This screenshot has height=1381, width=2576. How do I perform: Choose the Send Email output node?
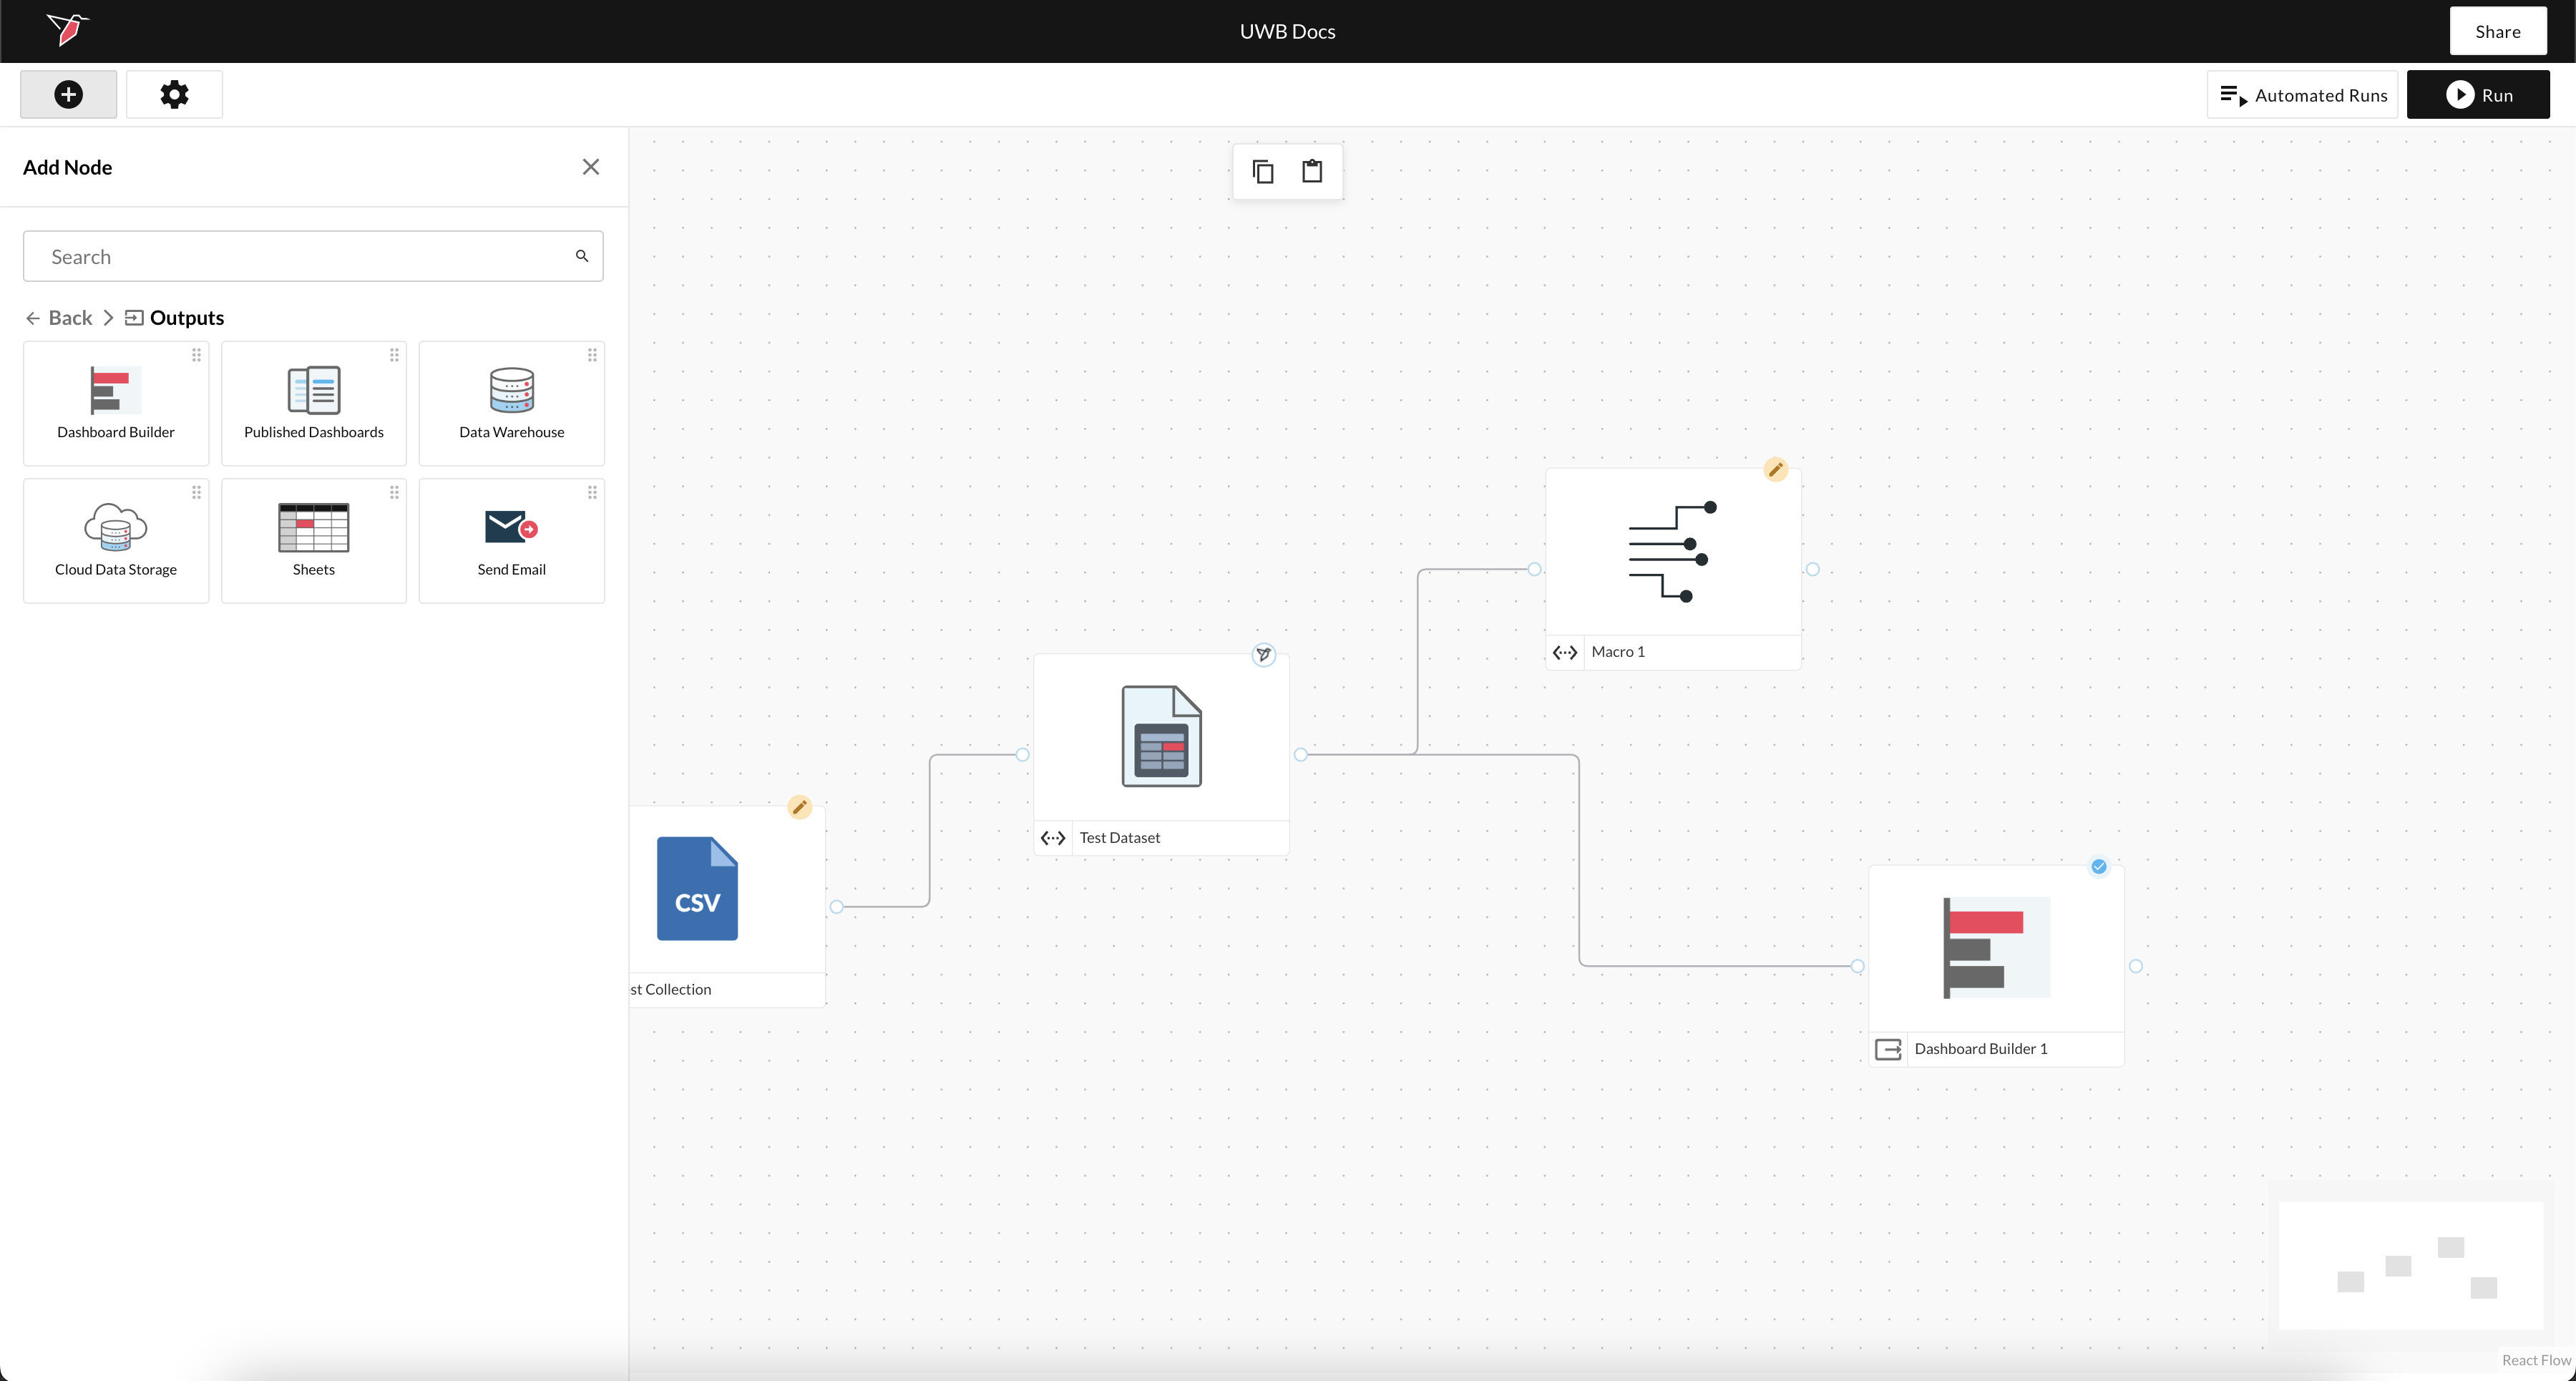(511, 541)
